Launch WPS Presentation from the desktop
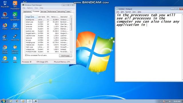This screenshot has height=103, width=183. (x=15, y=5)
